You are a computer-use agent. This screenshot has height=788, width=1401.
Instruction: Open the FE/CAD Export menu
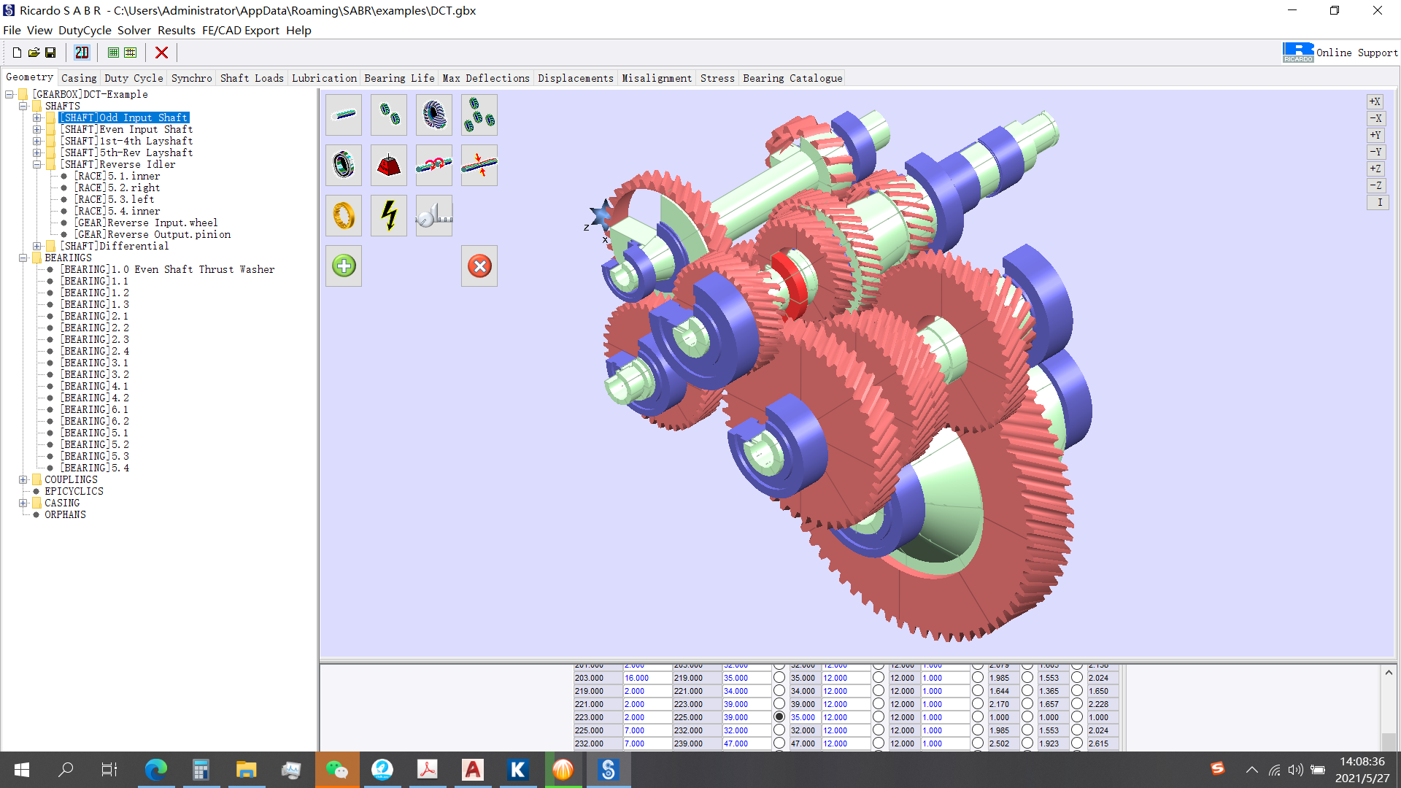tap(241, 30)
